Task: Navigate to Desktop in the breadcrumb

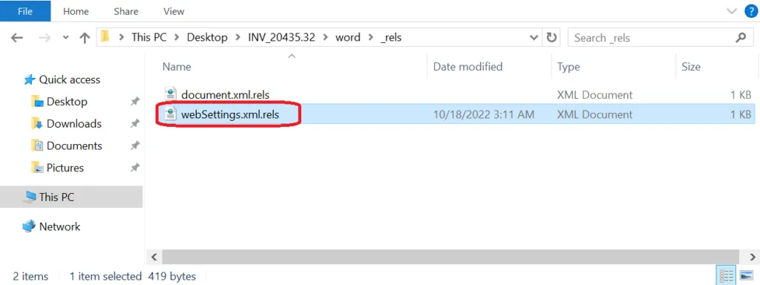Action: (x=207, y=38)
